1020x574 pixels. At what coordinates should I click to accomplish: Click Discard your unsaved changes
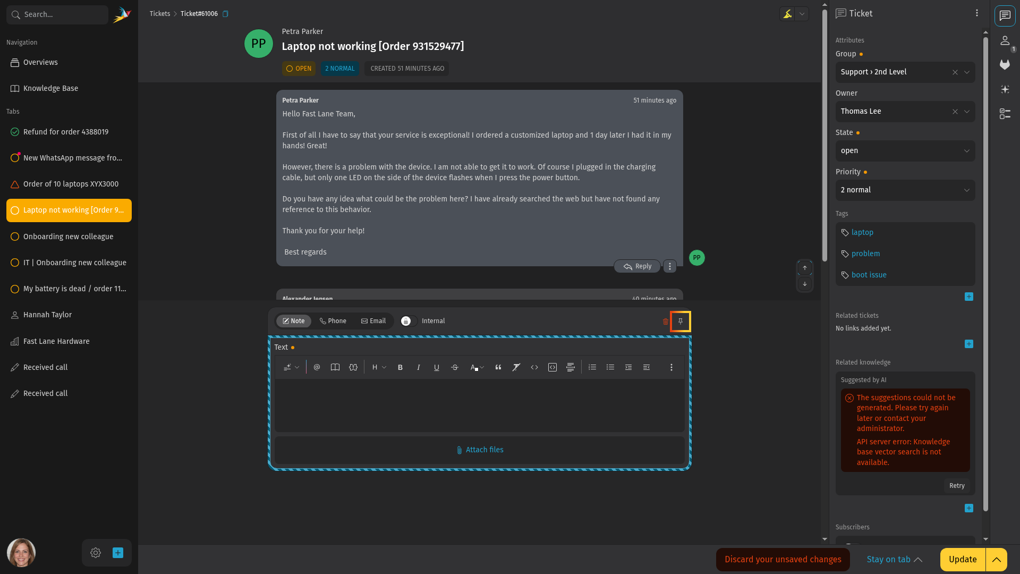(x=783, y=560)
